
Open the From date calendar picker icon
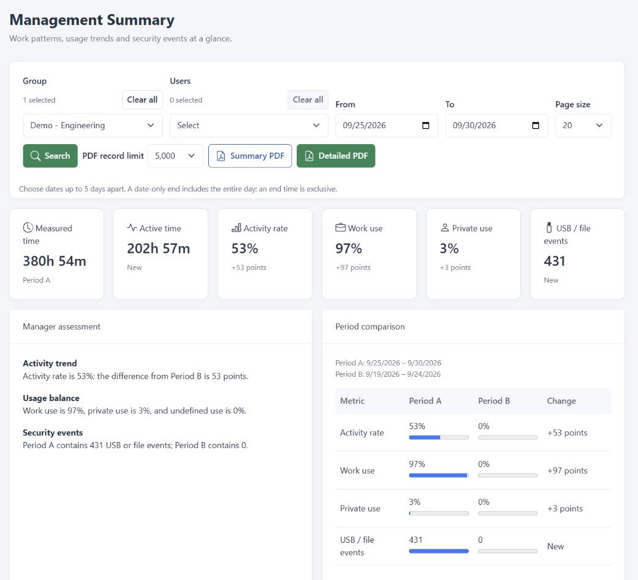pyautogui.click(x=426, y=125)
